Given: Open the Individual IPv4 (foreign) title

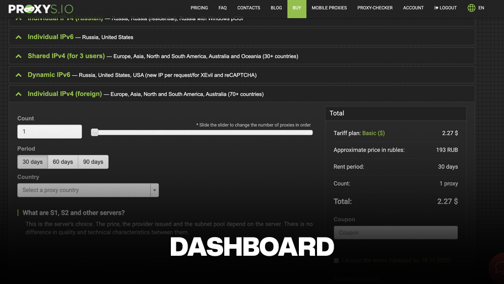Looking at the screenshot, I should (x=65, y=94).
